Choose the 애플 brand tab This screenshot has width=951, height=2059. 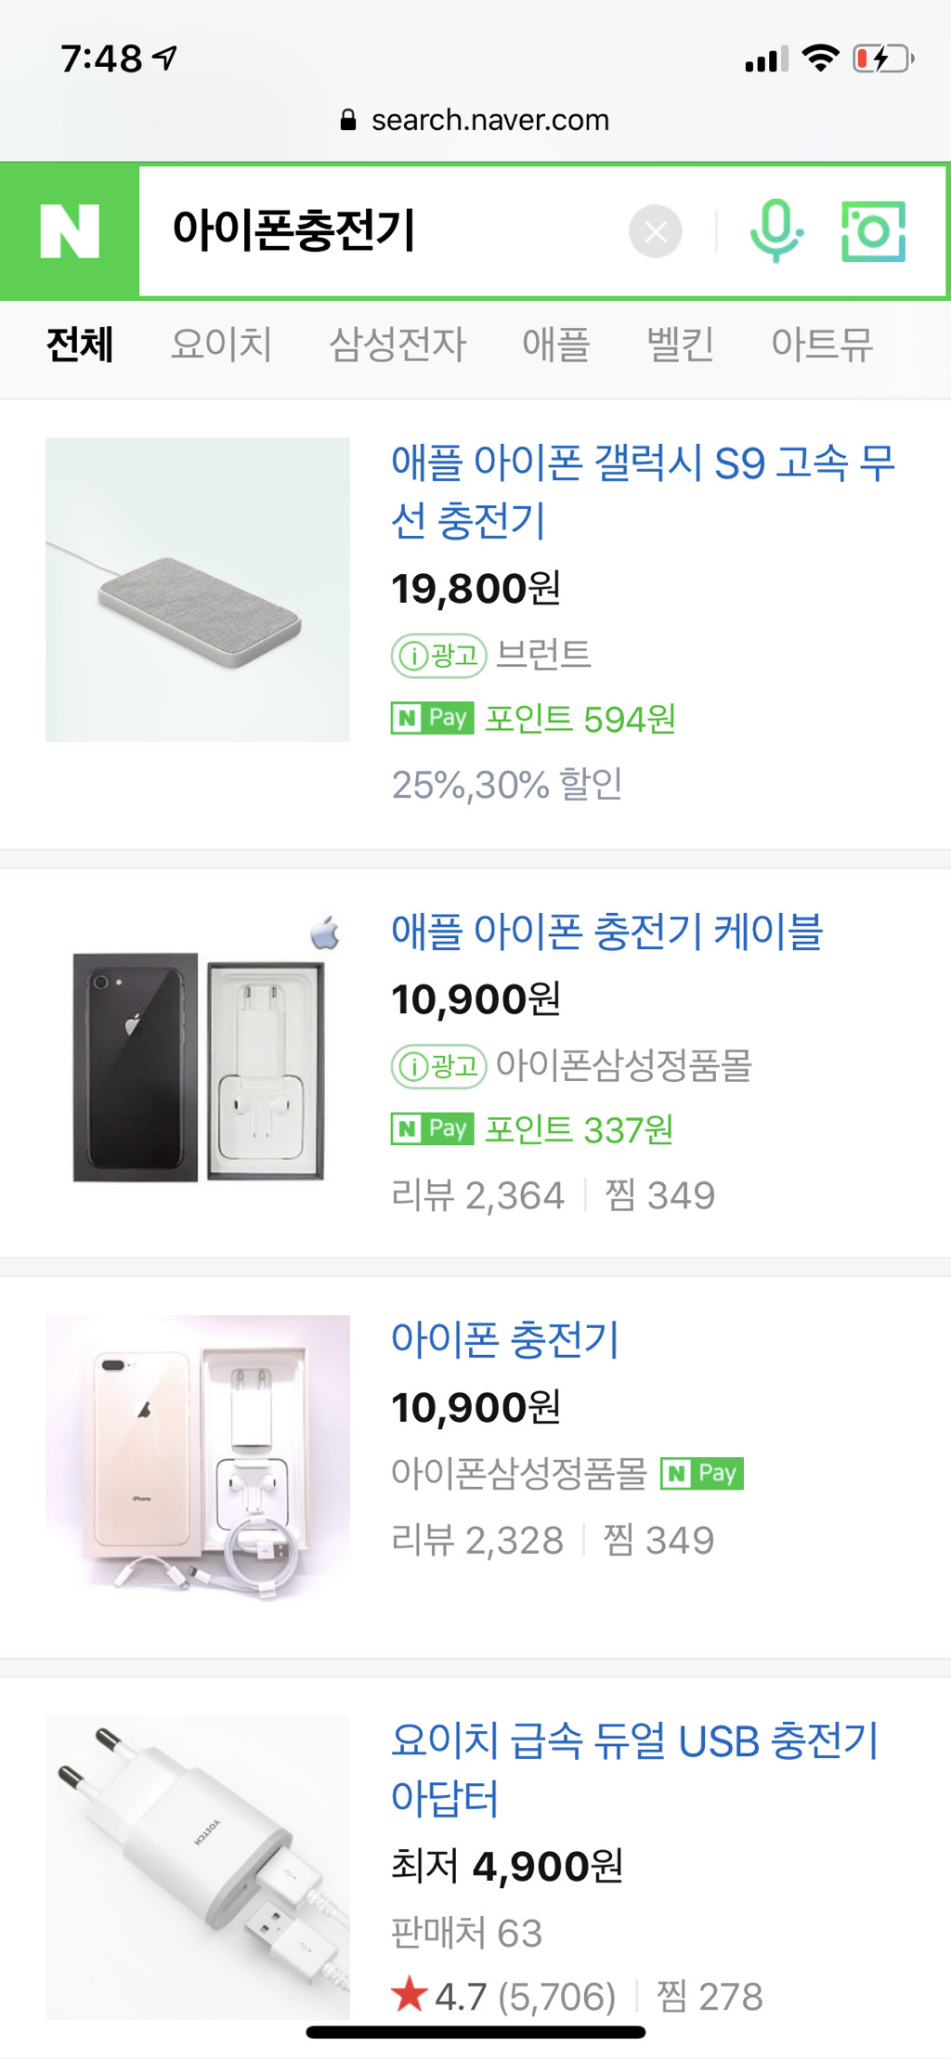(555, 345)
